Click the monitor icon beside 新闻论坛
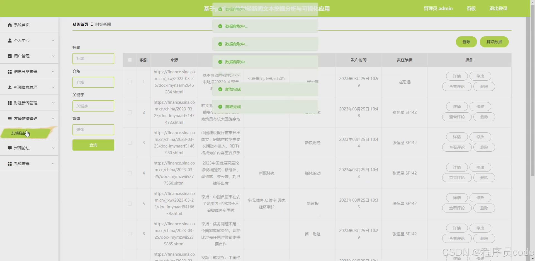 click(x=10, y=148)
